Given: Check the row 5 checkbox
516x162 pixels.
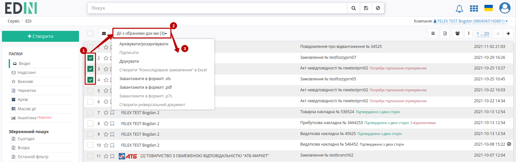Looking at the screenshot, I should click(90, 91).
